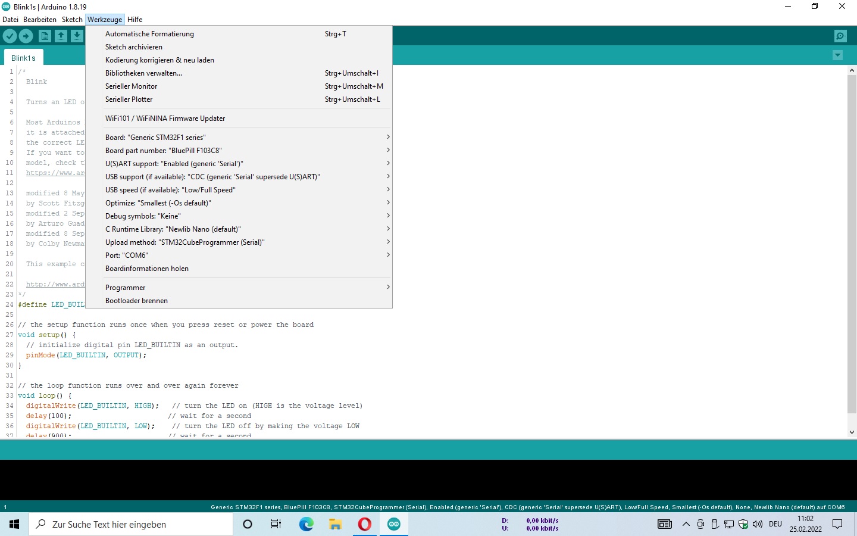Switch the DEU input language indicator
This screenshot has width=857, height=536.
pos(775,524)
